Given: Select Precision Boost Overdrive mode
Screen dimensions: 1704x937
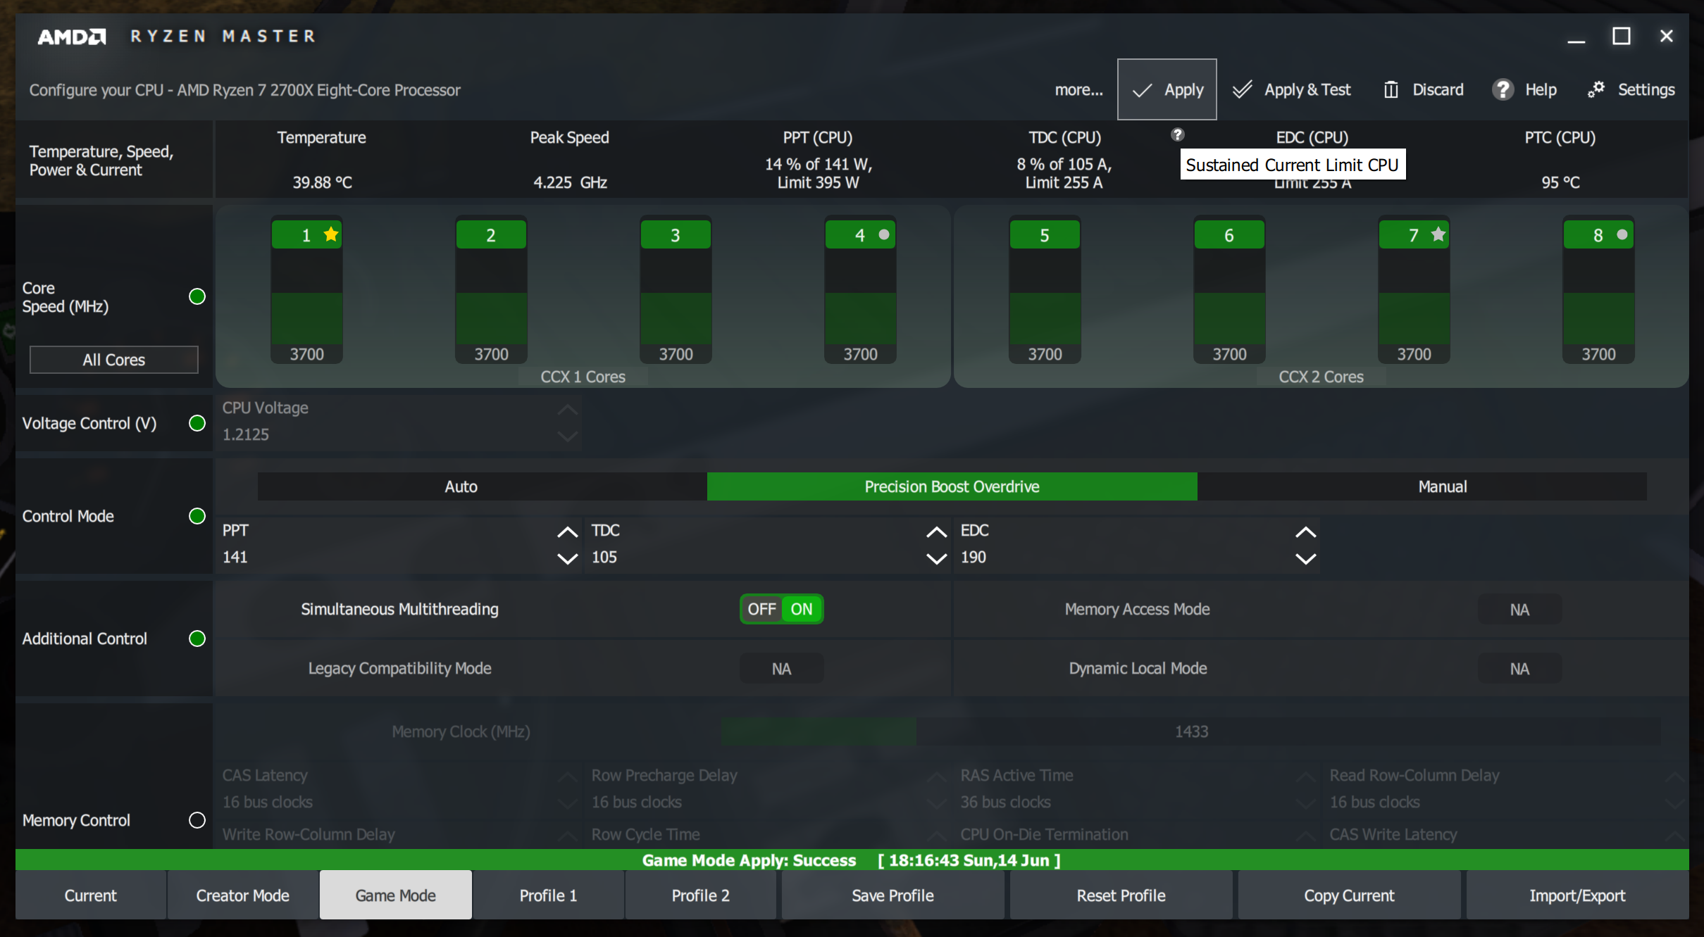Looking at the screenshot, I should click(952, 486).
